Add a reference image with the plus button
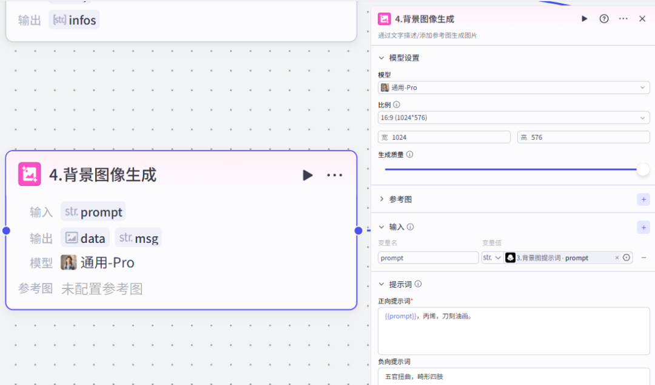 [x=643, y=199]
